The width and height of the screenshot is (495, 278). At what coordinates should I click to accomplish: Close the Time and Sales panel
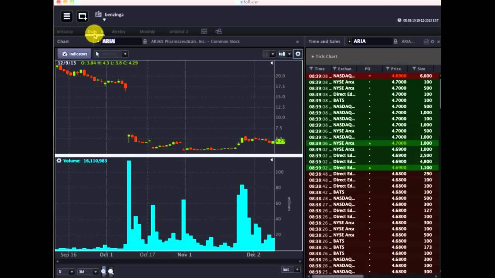[x=438, y=42]
